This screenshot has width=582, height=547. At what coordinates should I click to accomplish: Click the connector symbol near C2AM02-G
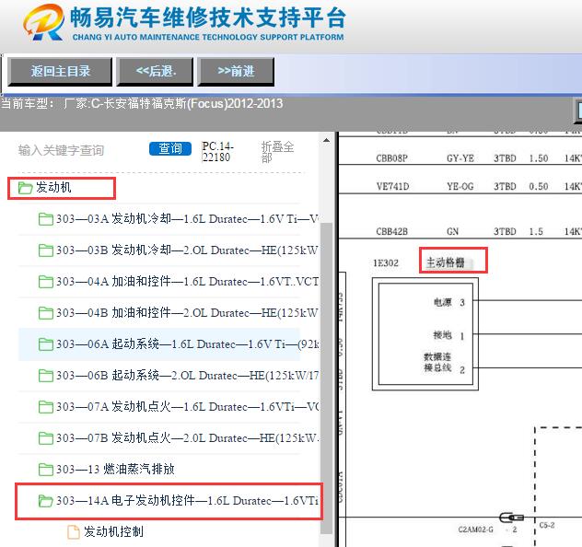511,517
